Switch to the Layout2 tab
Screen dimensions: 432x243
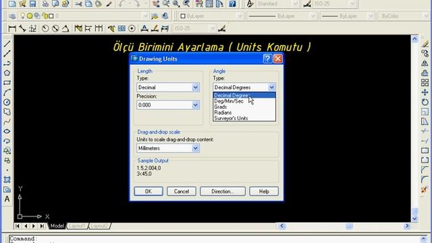(x=99, y=226)
